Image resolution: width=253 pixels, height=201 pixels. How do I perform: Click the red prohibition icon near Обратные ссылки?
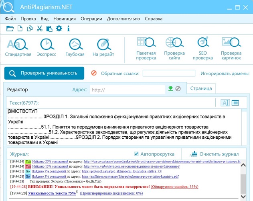coord(94,73)
